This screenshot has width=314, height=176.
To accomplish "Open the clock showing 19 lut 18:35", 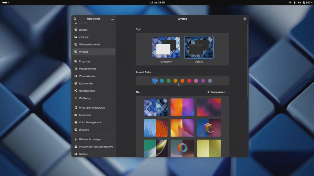I will pos(157,2).
